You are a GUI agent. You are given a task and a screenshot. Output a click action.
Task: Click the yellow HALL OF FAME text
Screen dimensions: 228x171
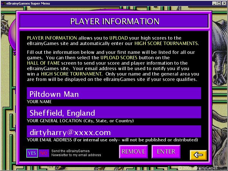click(43, 63)
